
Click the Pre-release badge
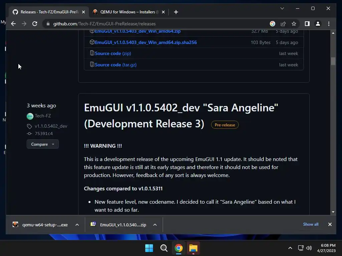click(225, 125)
